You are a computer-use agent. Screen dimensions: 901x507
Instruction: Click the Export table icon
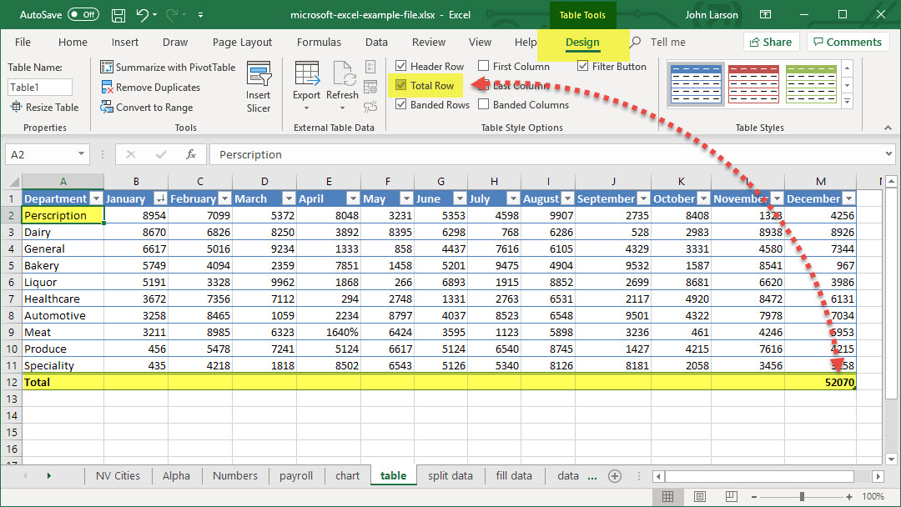click(x=306, y=75)
